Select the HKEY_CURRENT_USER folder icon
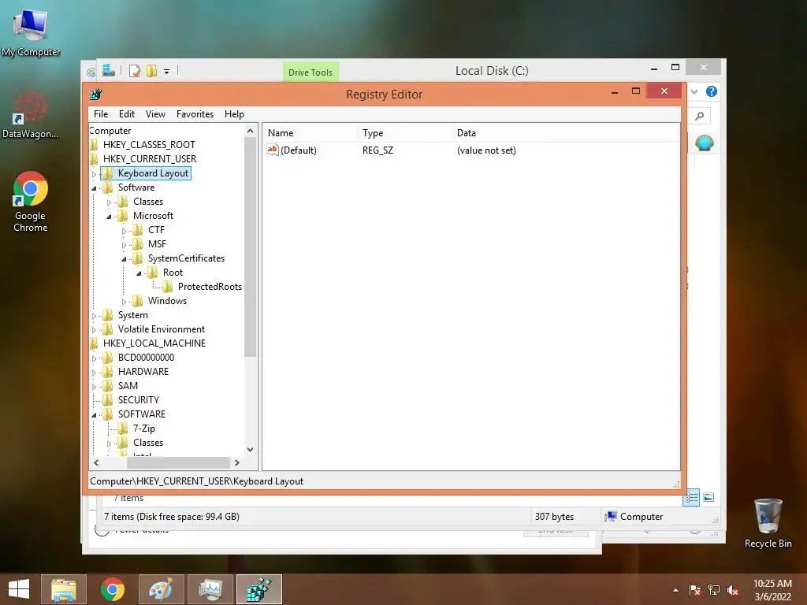Screen dimensions: 807x605 (x=94, y=159)
